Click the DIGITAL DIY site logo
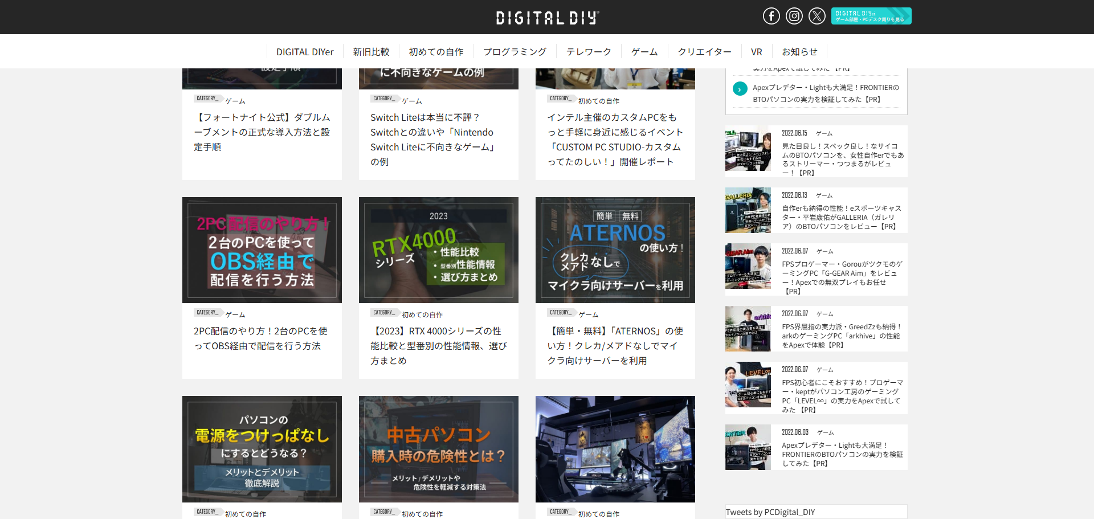Screen dimensions: 1094x519 pyautogui.click(x=547, y=18)
